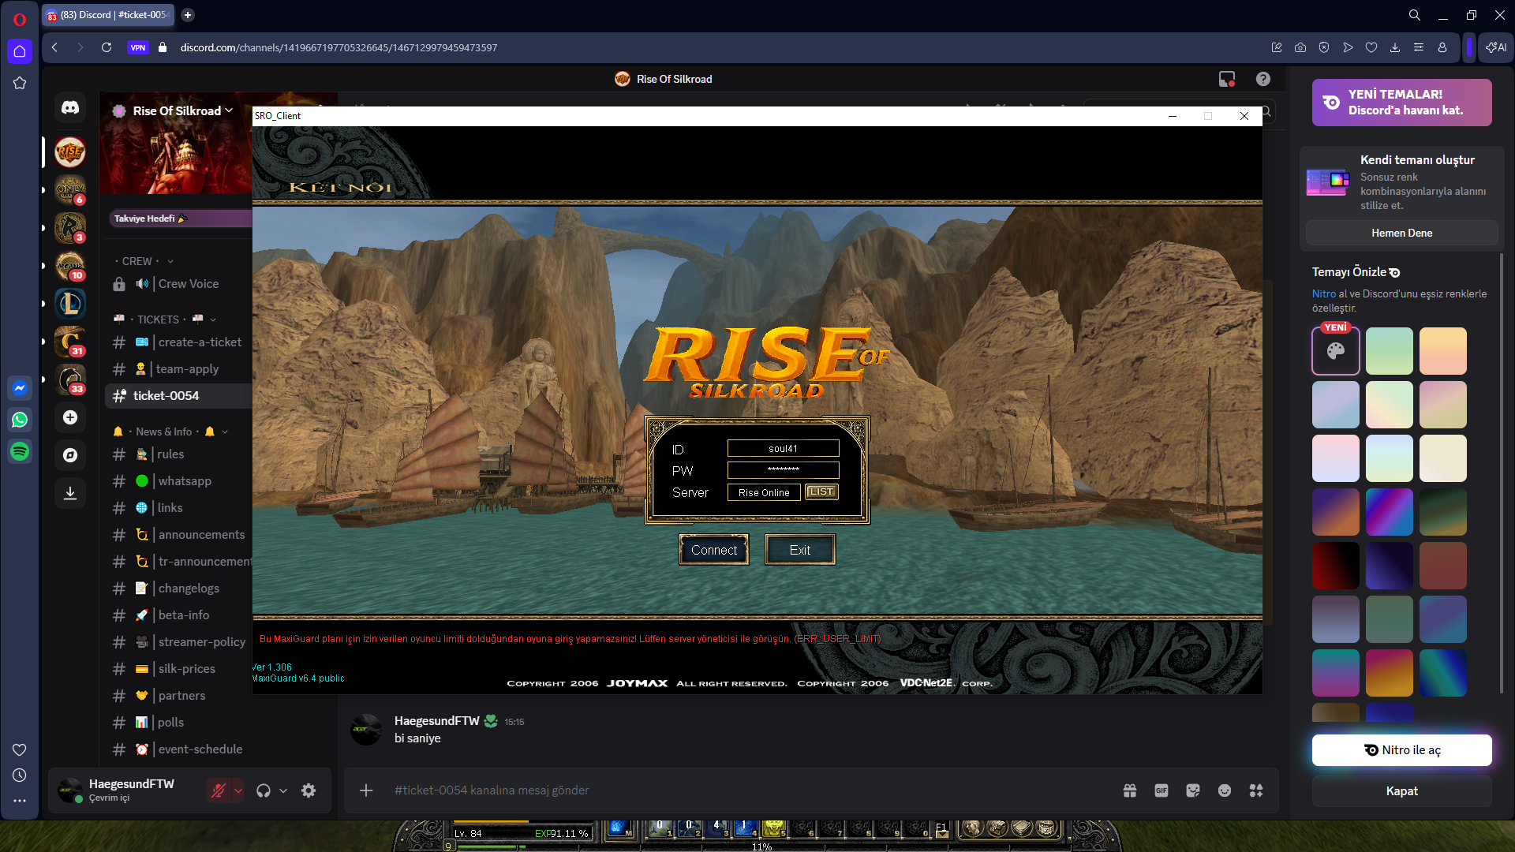Click the Rise Online server field

[x=764, y=492]
